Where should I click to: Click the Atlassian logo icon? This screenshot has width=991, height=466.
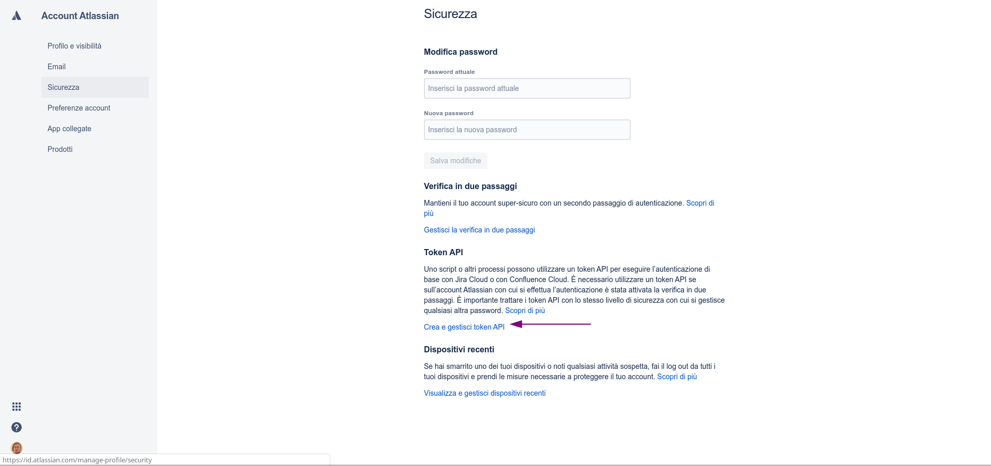coord(17,15)
